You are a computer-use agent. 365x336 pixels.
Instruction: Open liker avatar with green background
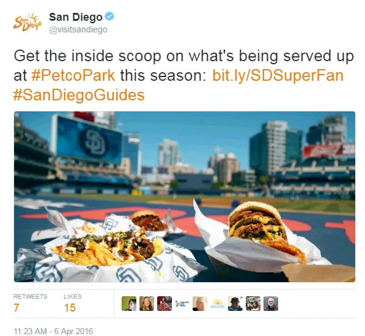pyautogui.click(x=129, y=304)
